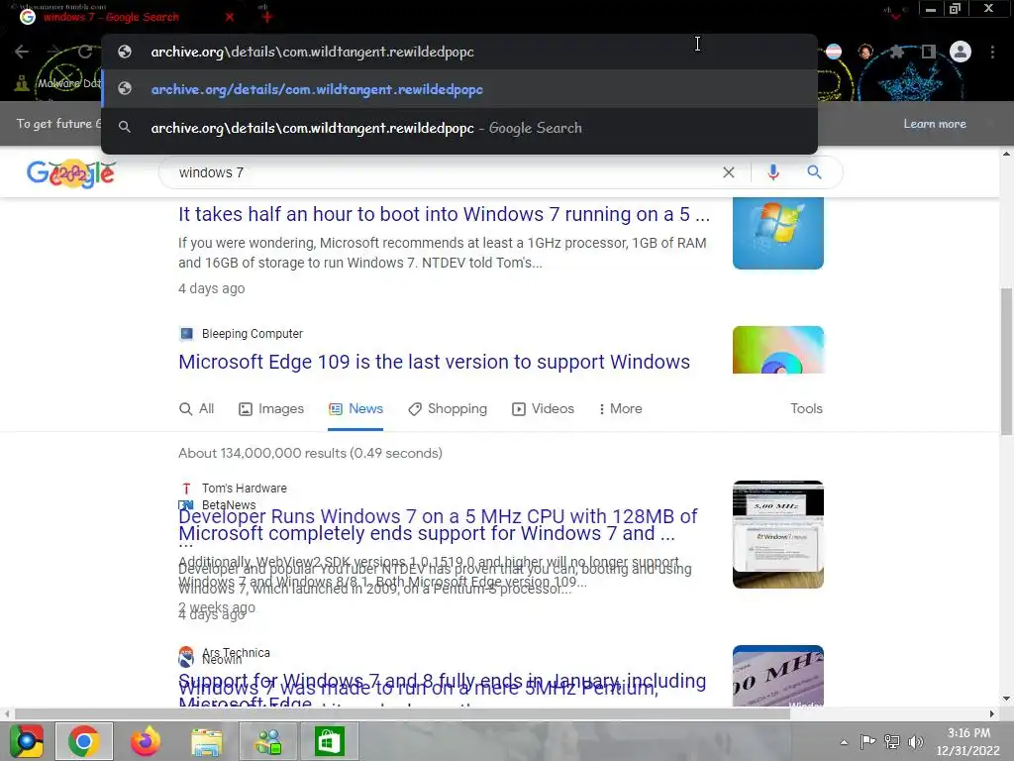
Task: Clear the search query with the X
Action: (x=729, y=172)
